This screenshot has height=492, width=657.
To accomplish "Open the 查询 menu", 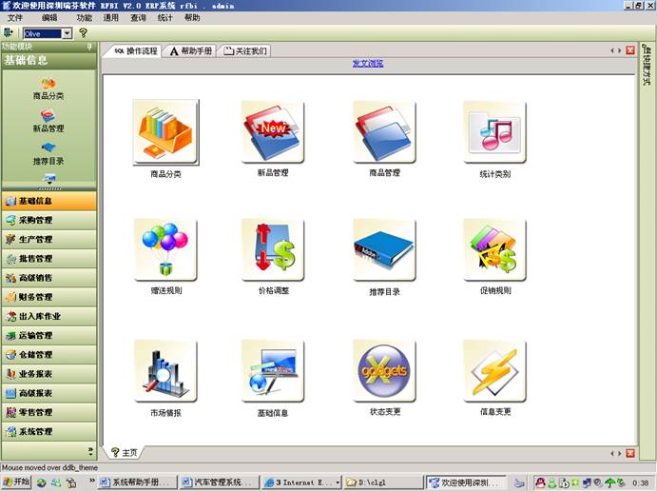I will coord(138,18).
